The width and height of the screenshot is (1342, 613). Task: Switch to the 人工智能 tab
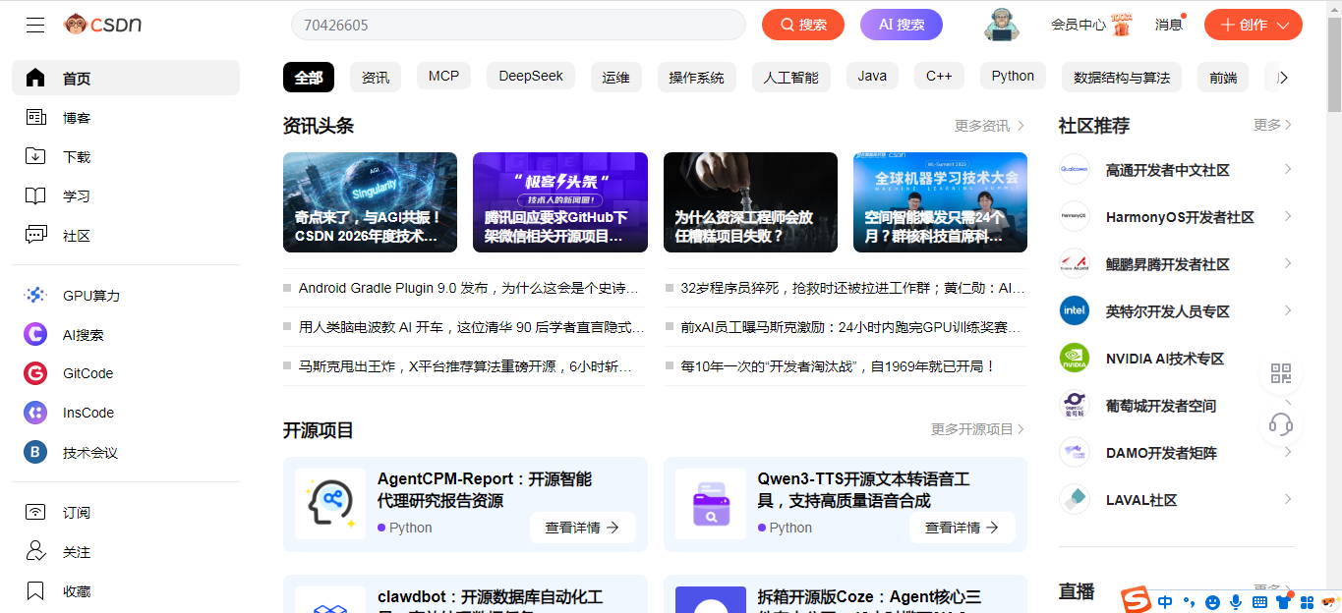(791, 78)
